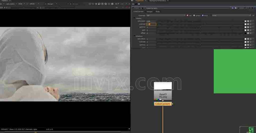256x133 pixels.
Task: Open color wheel for master contrast
Action: click(x=248, y=24)
